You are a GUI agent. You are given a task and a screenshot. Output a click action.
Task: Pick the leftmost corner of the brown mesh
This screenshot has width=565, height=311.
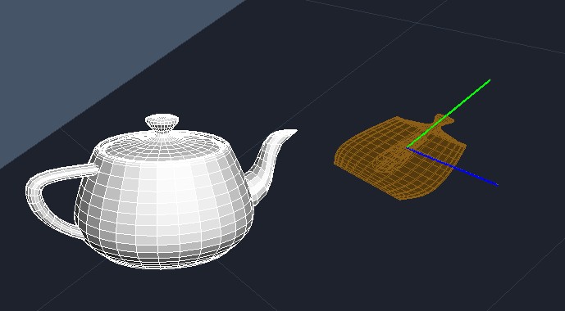point(335,163)
